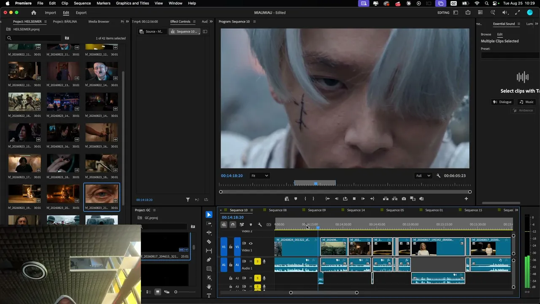Click Mark Out bracket button
The width and height of the screenshot is (540, 304).
(313, 198)
